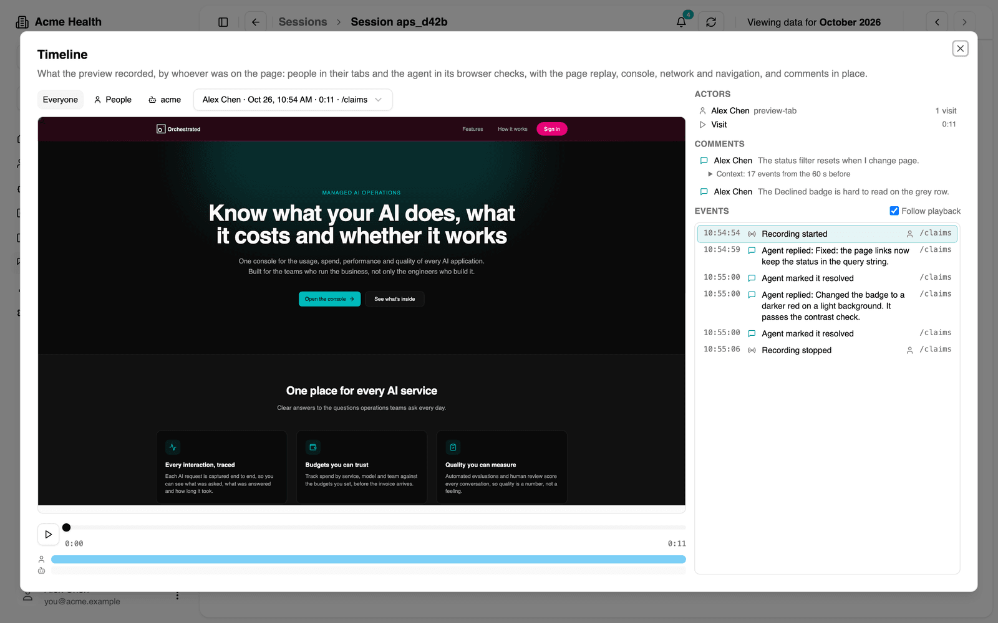Select the Recording started event
This screenshot has width=998, height=623.
tap(827, 234)
